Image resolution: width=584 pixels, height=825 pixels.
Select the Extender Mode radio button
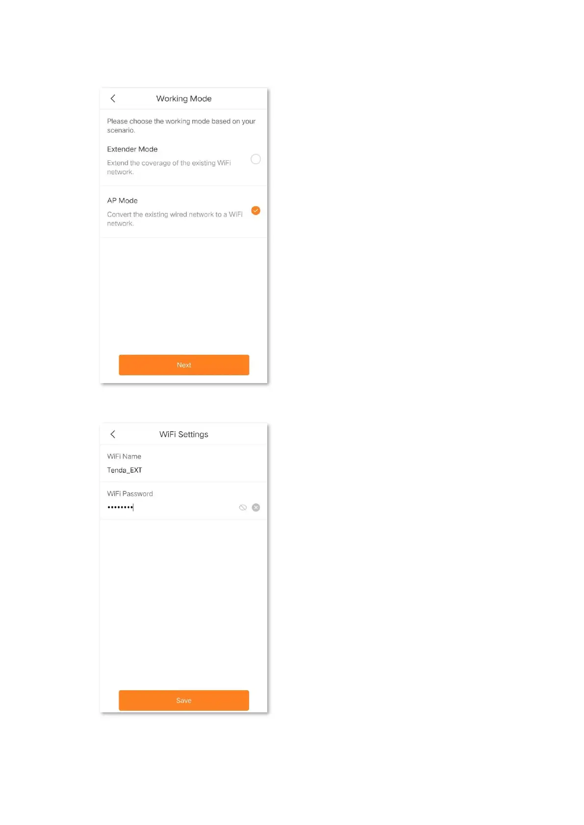(255, 159)
